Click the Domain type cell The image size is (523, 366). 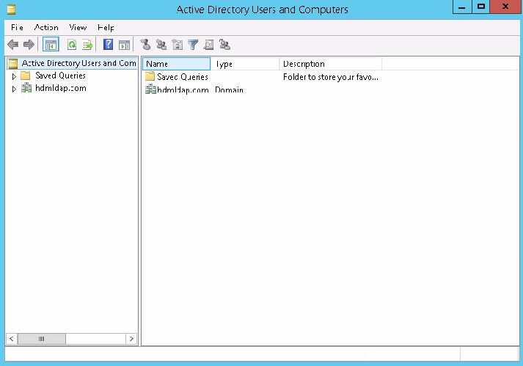(x=229, y=89)
